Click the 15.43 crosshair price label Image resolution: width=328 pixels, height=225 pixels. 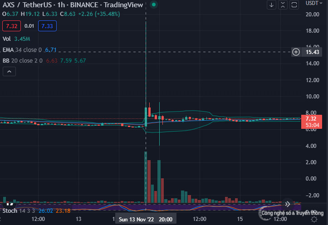(311, 52)
